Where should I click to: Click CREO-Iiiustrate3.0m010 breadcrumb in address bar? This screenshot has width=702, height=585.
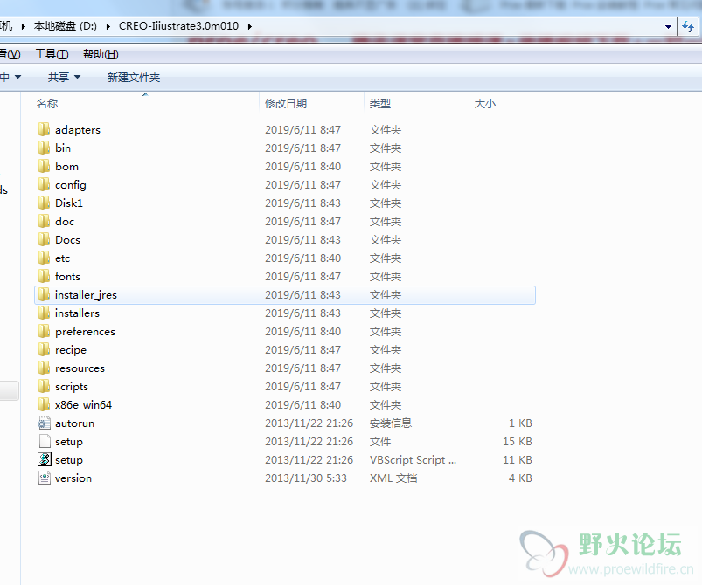pos(178,26)
